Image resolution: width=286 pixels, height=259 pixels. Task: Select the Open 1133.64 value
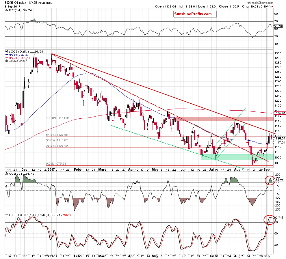[x=166, y=6]
